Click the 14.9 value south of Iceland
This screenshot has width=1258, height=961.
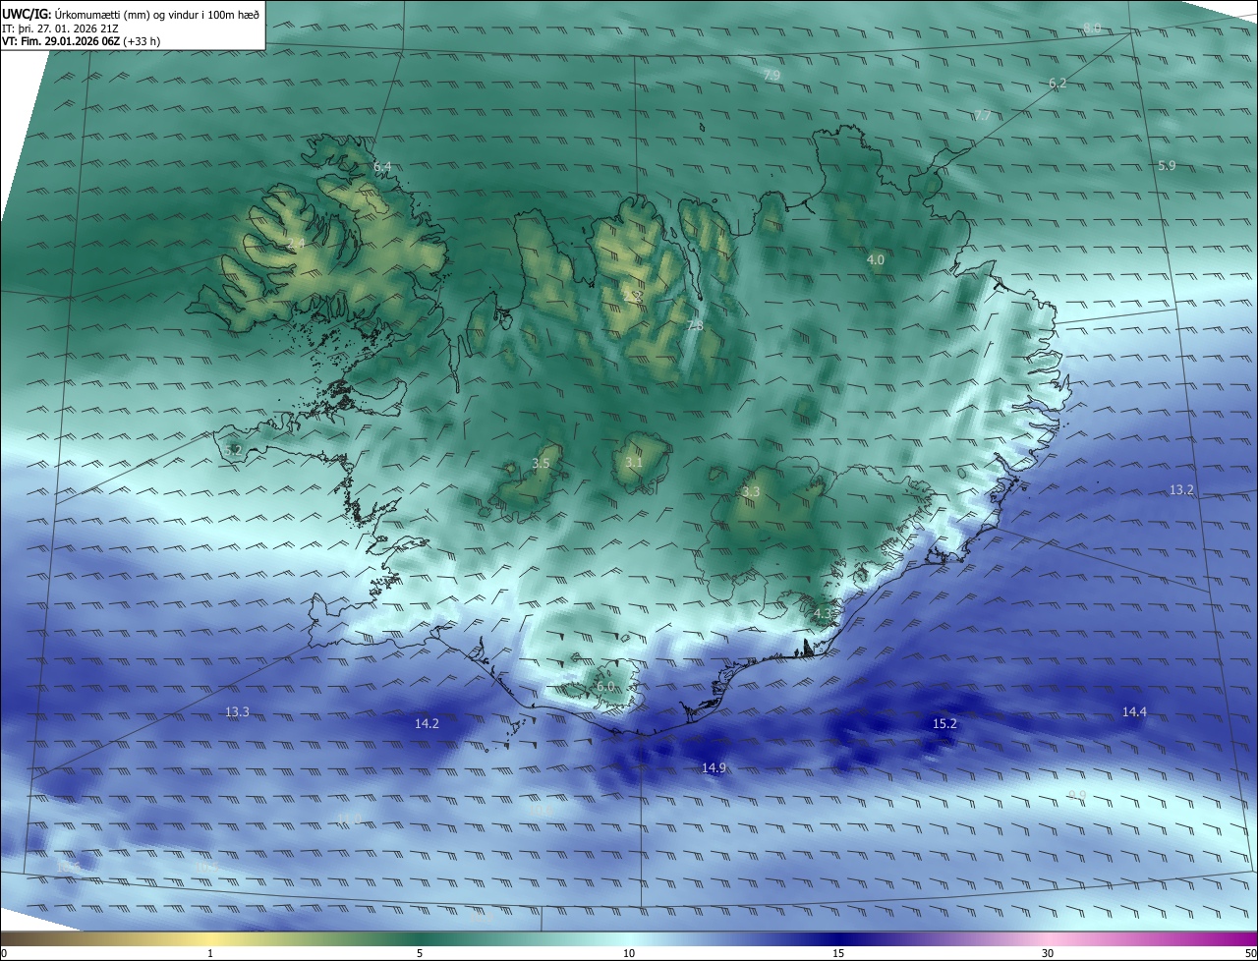pos(714,768)
